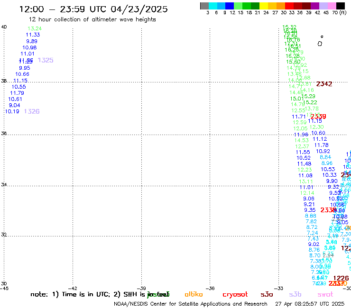The image size is (351, 308).
Task: Pick the yellow 24 ft legend swatch
Action: point(264,6)
